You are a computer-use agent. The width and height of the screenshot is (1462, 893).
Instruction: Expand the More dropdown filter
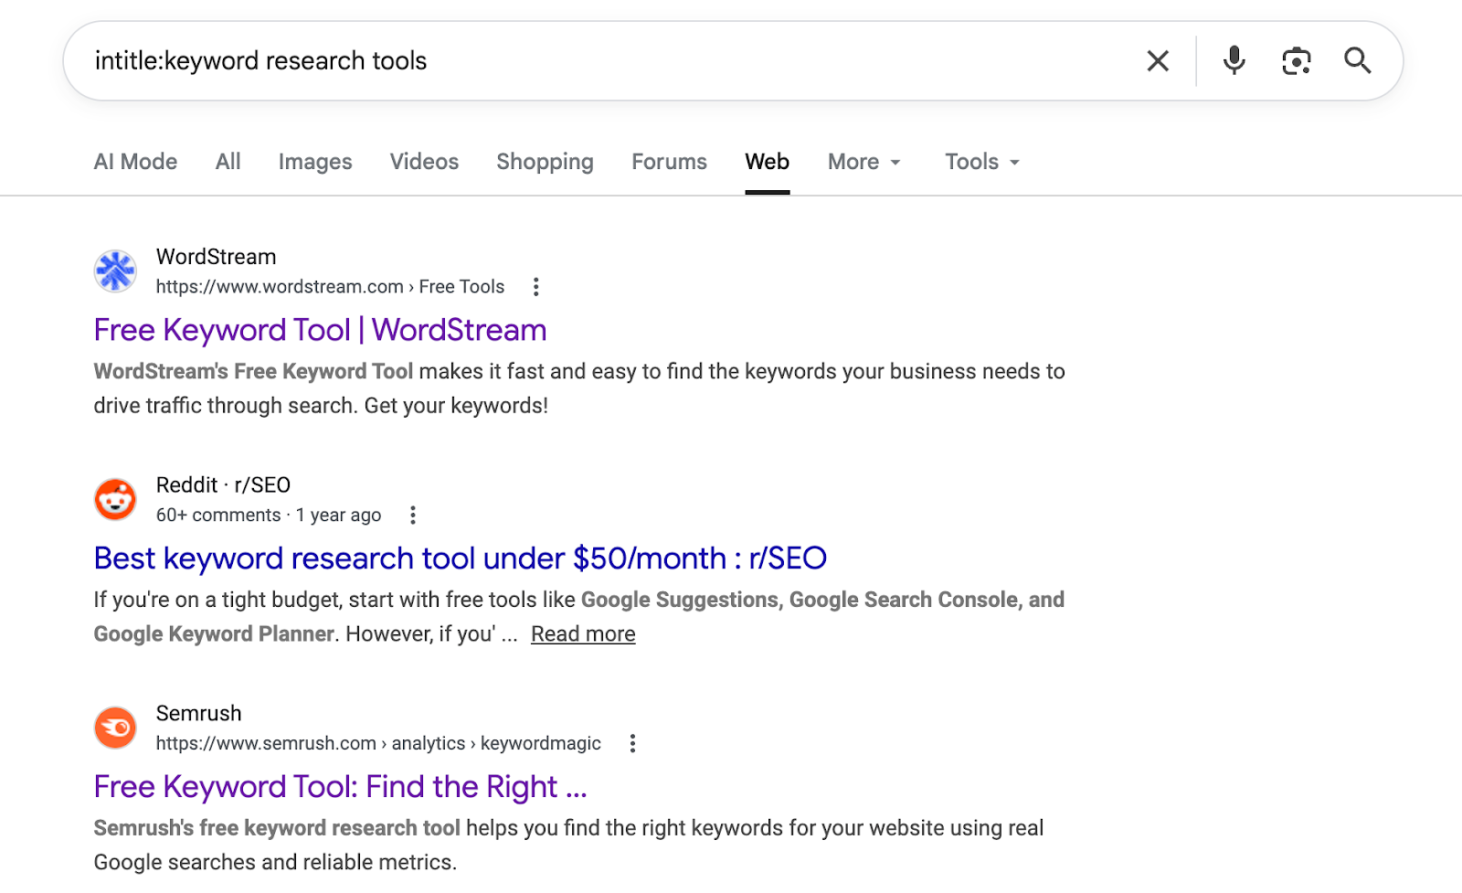(863, 162)
